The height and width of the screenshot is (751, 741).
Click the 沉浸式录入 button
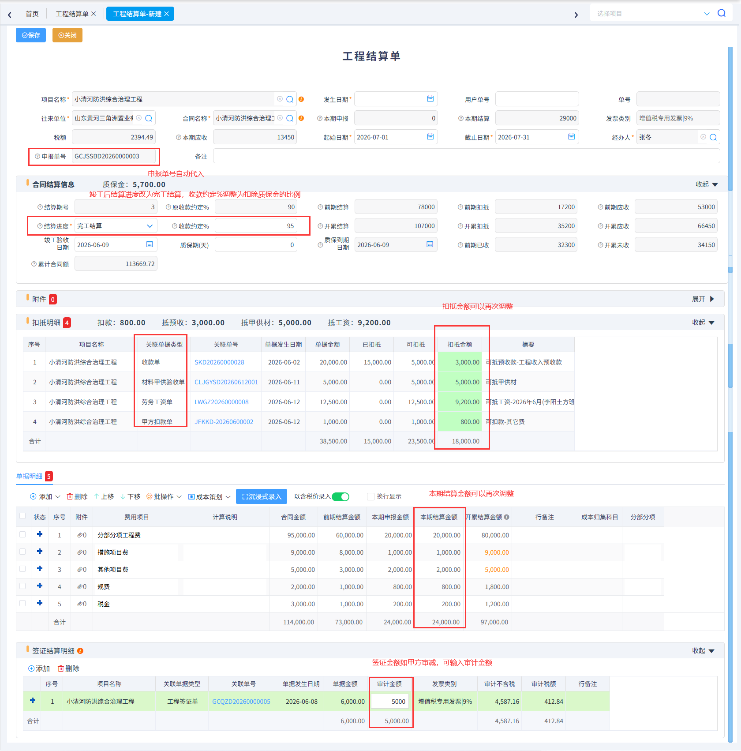[262, 496]
